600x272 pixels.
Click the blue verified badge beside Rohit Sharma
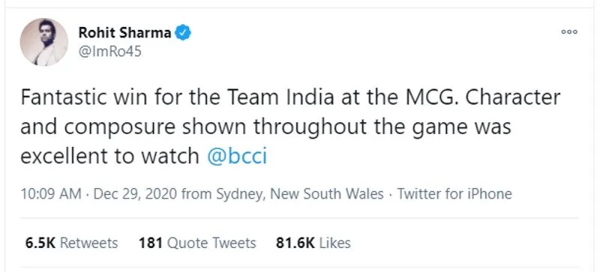tap(183, 32)
